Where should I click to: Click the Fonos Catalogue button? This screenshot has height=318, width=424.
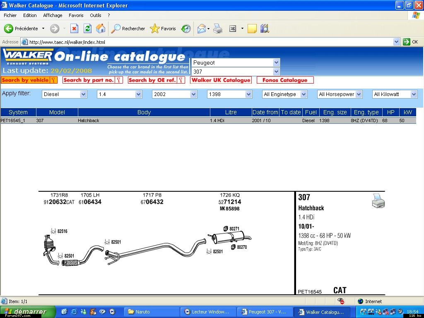tap(285, 80)
